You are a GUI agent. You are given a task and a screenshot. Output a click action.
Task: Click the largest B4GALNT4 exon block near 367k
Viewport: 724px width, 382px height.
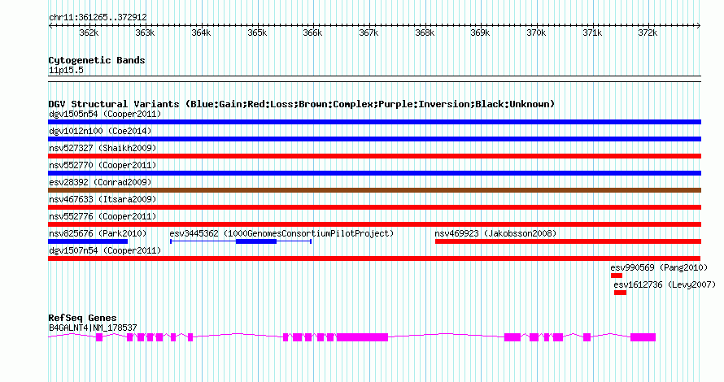pyautogui.click(x=363, y=337)
